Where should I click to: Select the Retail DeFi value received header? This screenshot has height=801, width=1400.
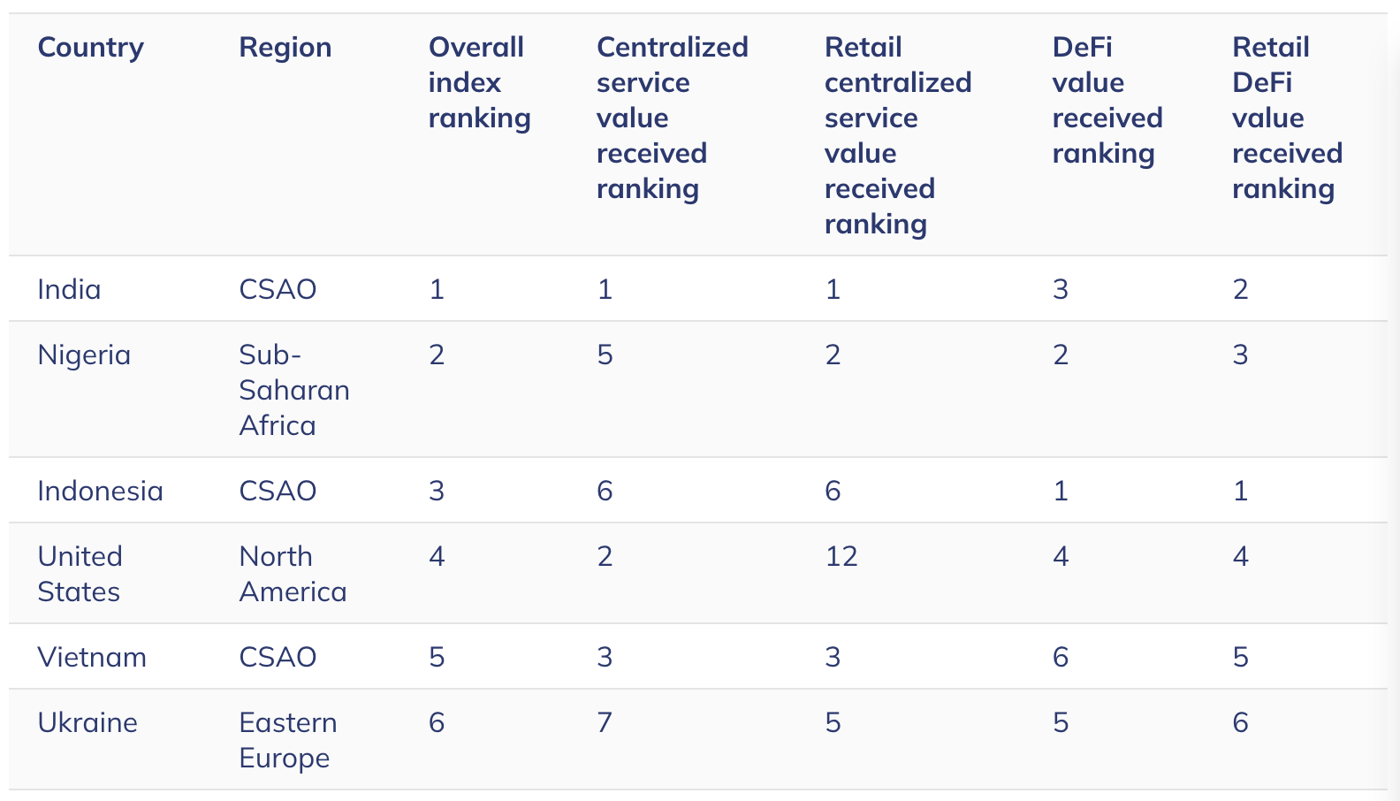coord(1286,118)
